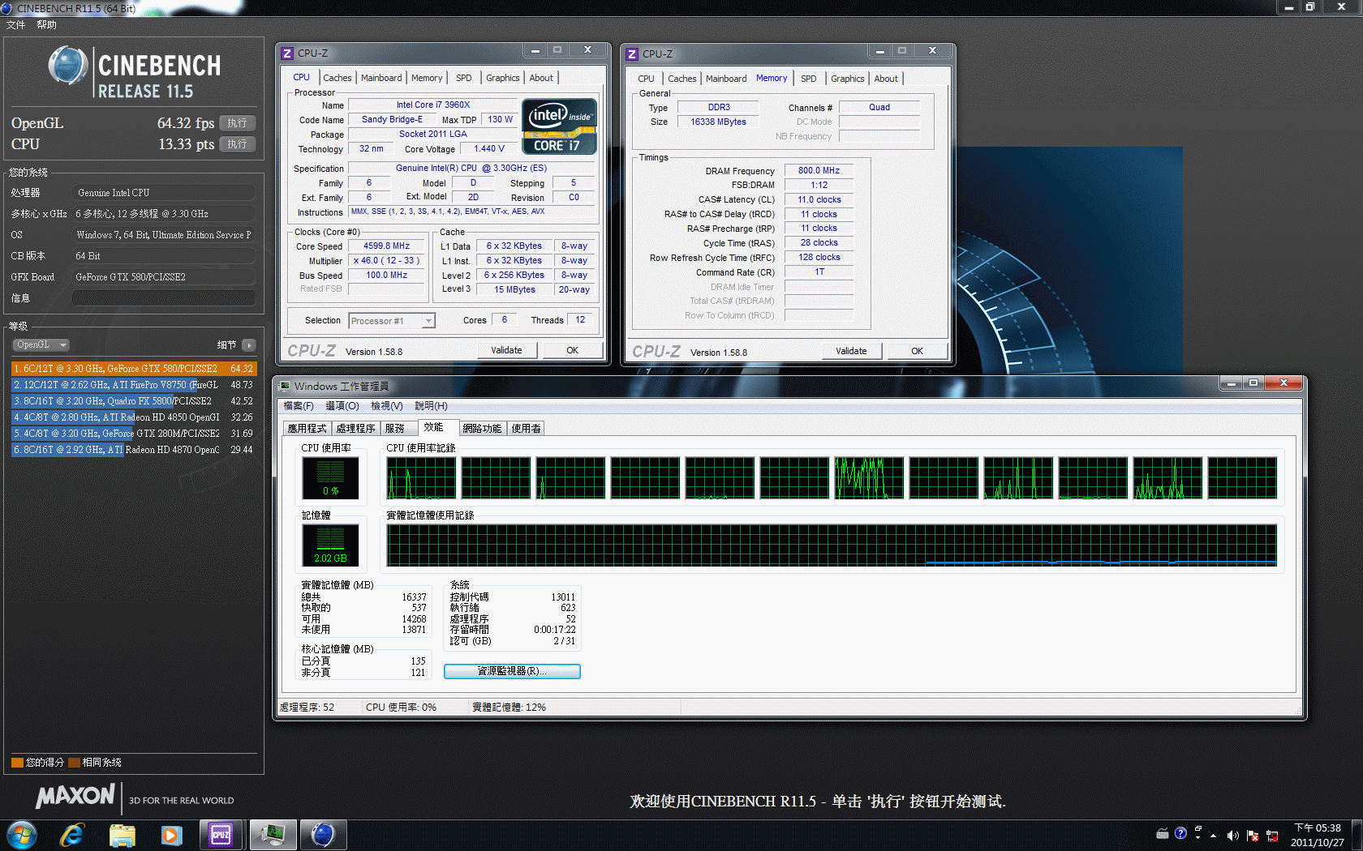Click the blue help question mark tray icon
This screenshot has width=1363, height=851.
pyautogui.click(x=1180, y=833)
